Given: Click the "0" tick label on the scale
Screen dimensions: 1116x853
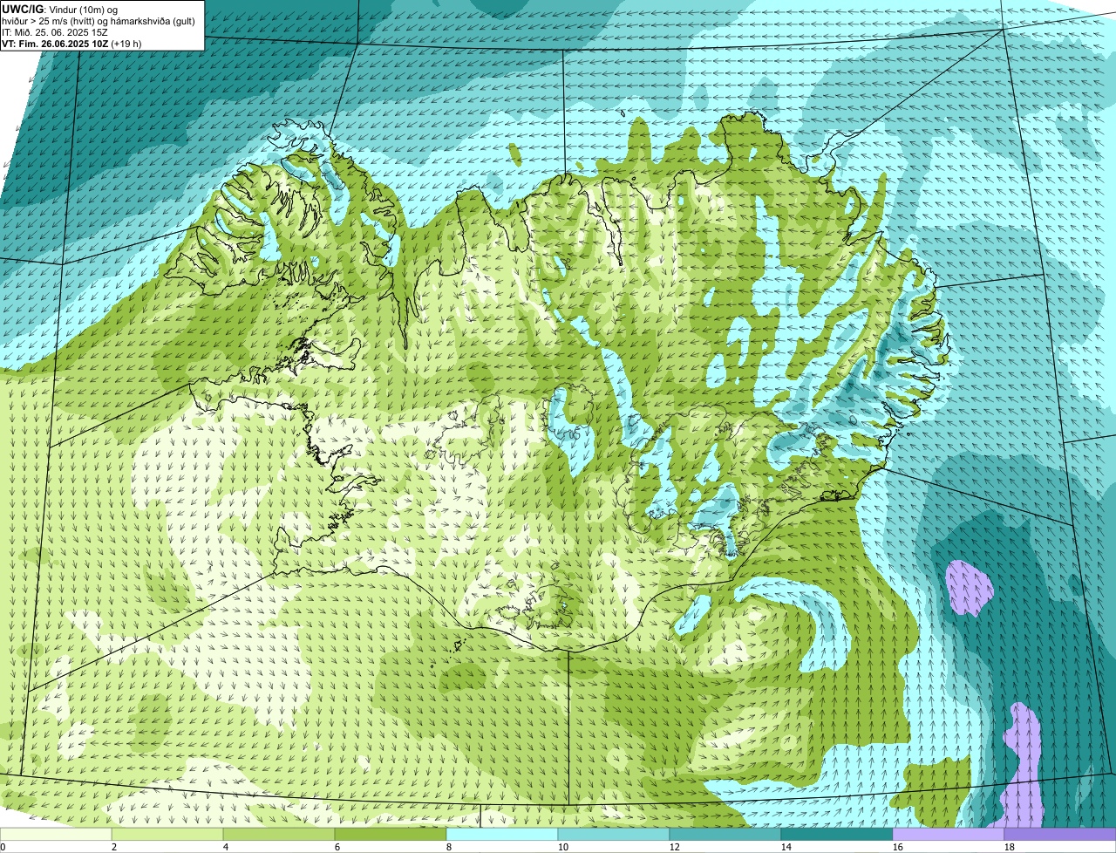Looking at the screenshot, I should pyautogui.click(x=3, y=847).
